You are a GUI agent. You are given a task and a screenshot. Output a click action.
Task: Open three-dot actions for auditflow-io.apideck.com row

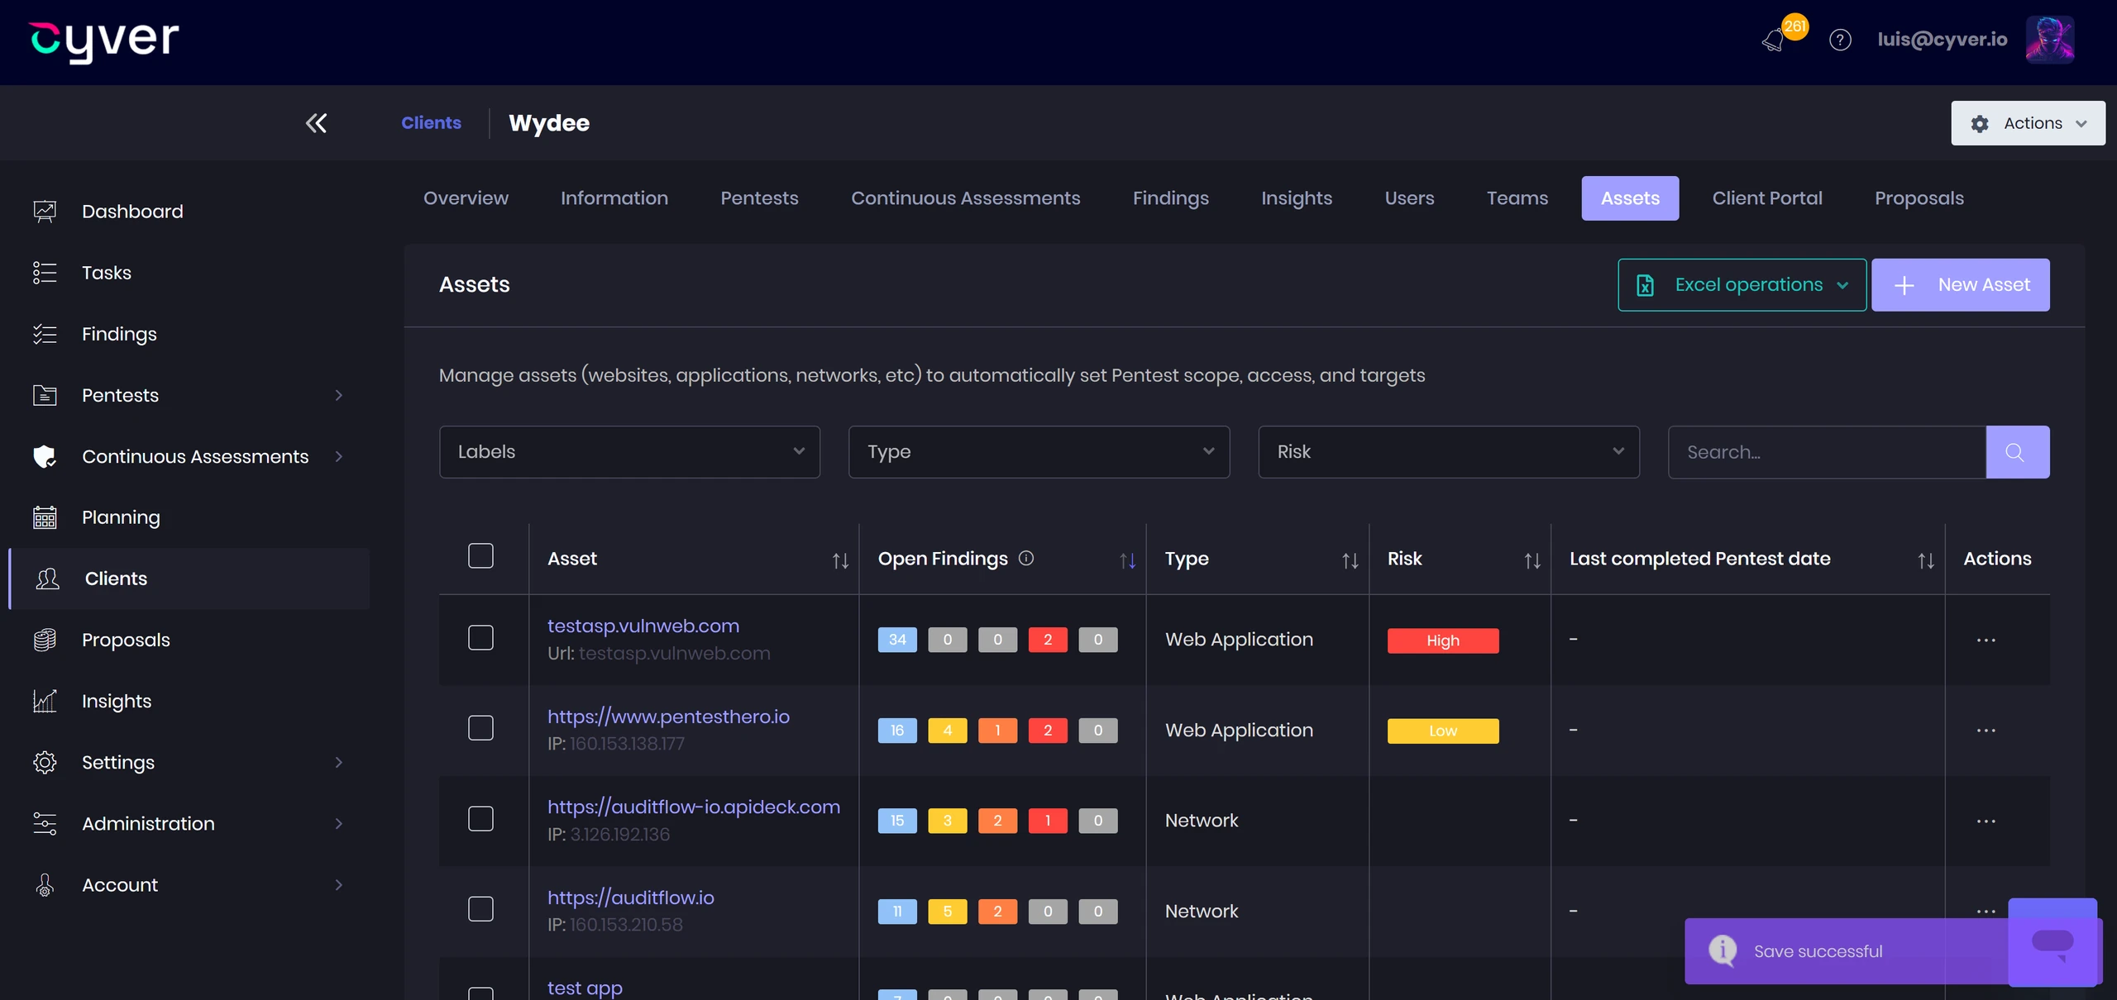click(1986, 821)
